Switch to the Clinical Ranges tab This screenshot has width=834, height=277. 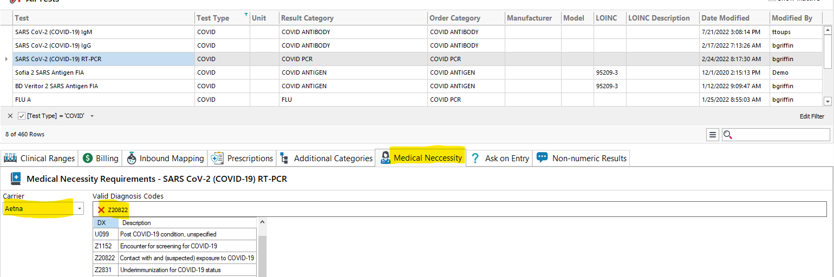40,159
